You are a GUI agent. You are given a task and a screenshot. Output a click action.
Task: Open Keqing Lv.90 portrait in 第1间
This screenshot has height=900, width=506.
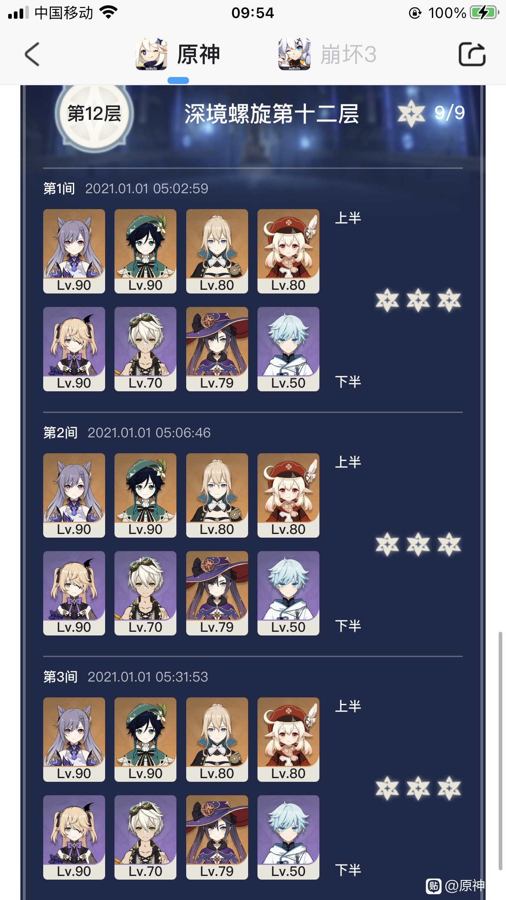coord(74,251)
